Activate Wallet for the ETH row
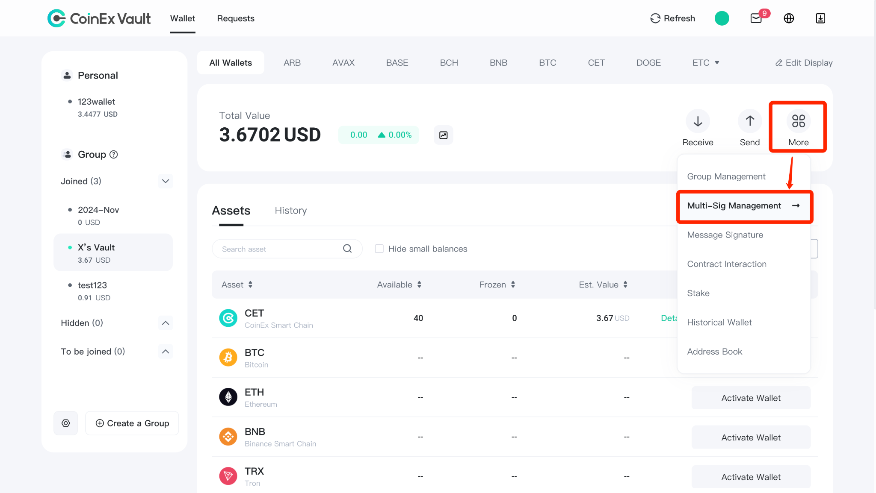This screenshot has height=493, width=876. [751, 398]
